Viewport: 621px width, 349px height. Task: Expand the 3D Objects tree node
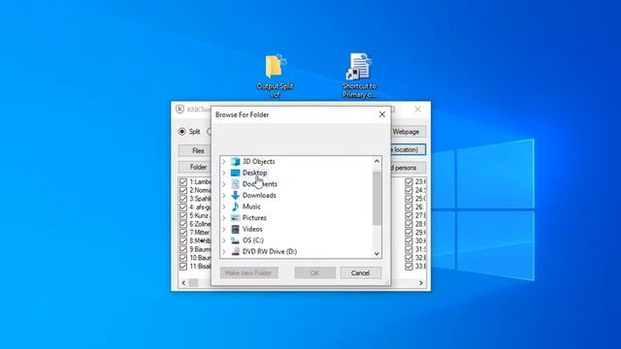tap(224, 162)
